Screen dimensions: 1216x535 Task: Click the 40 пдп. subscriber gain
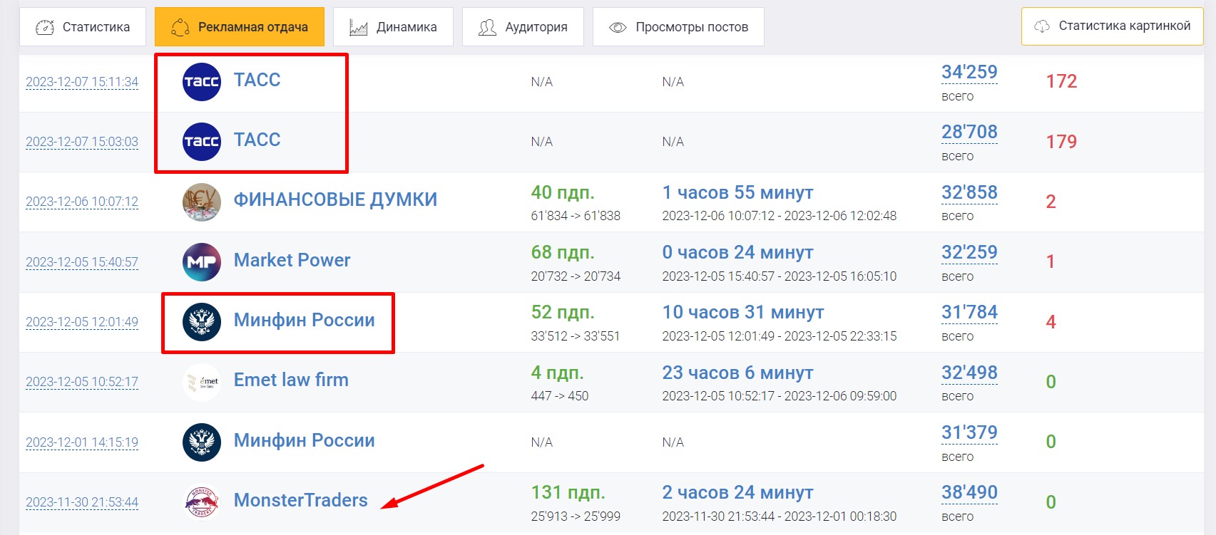pos(563,192)
